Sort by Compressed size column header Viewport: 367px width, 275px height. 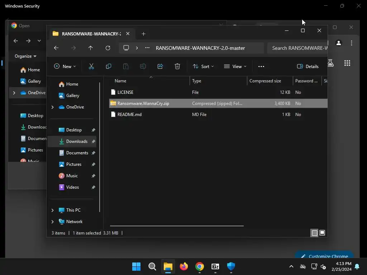(270, 81)
